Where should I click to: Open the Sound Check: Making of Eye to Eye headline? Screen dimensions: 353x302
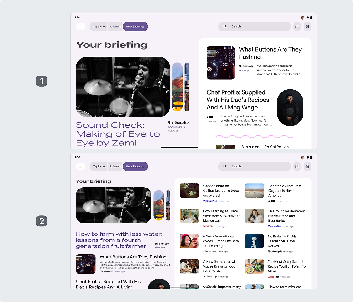[x=118, y=134]
